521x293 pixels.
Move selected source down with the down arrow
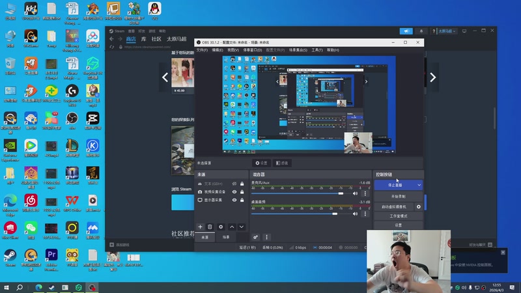coord(242,227)
